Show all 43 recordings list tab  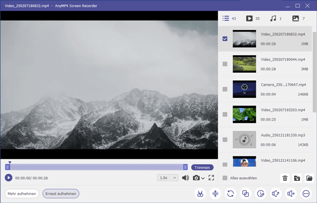pyautogui.click(x=229, y=18)
